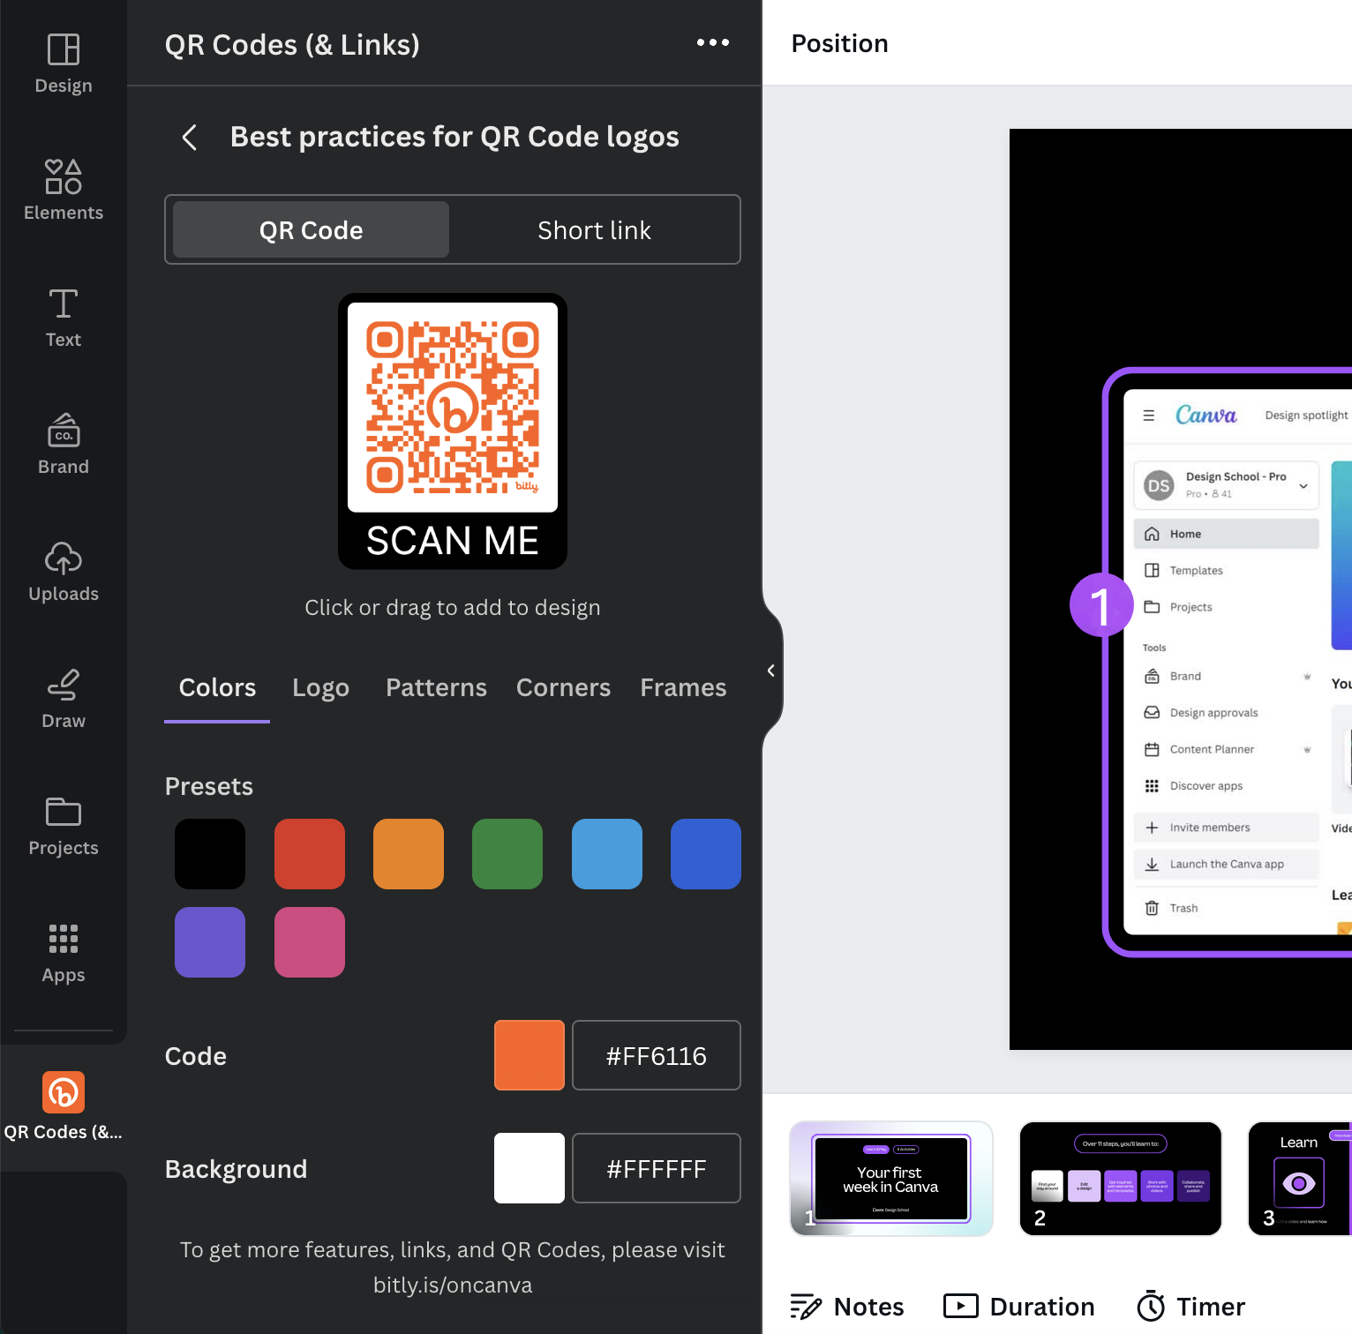This screenshot has height=1334, width=1352.
Task: Open the Uploads panel
Action: (64, 572)
